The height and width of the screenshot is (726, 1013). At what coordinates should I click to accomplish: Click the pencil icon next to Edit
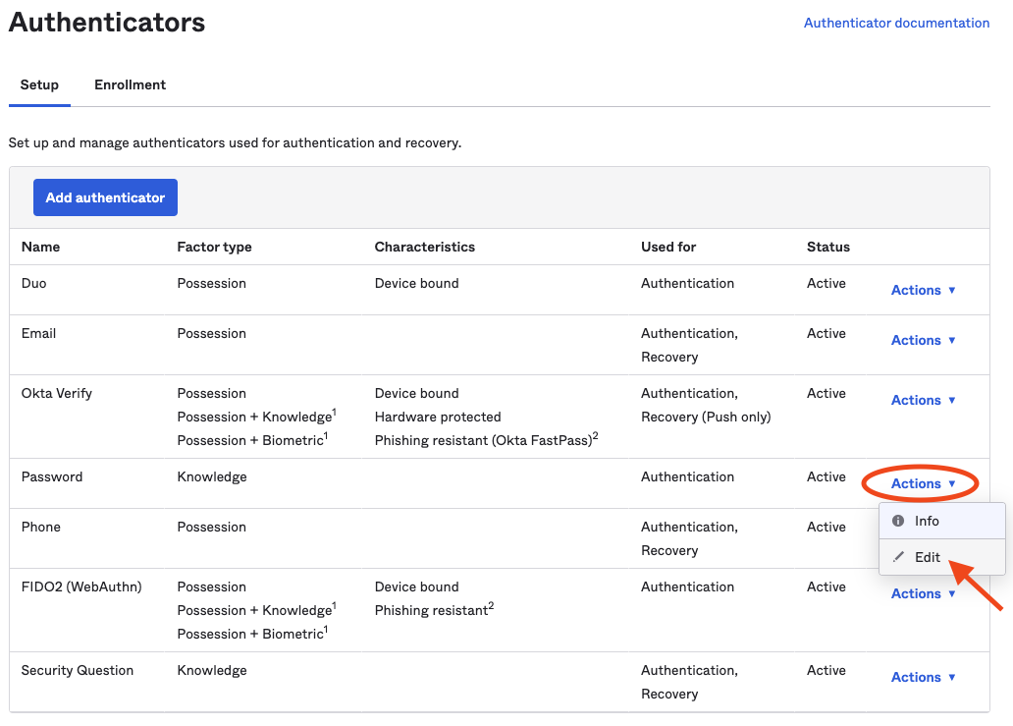coord(900,556)
